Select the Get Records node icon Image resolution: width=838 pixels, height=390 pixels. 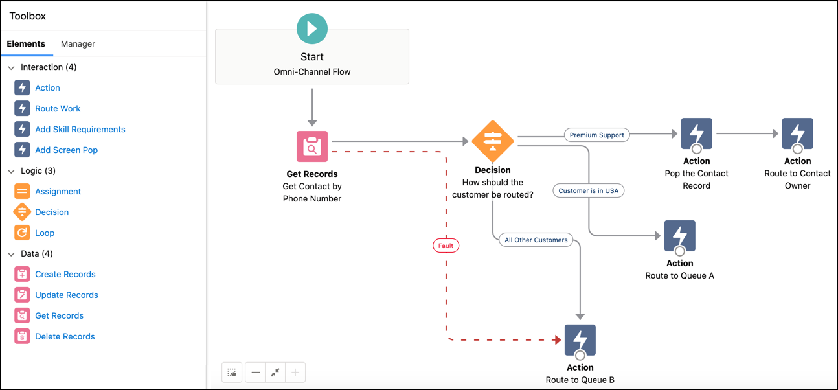[312, 146]
